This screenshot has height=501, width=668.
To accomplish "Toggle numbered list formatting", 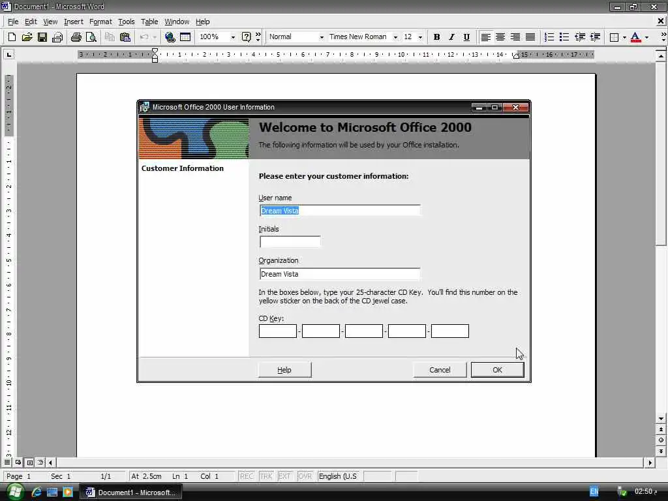I will point(549,37).
